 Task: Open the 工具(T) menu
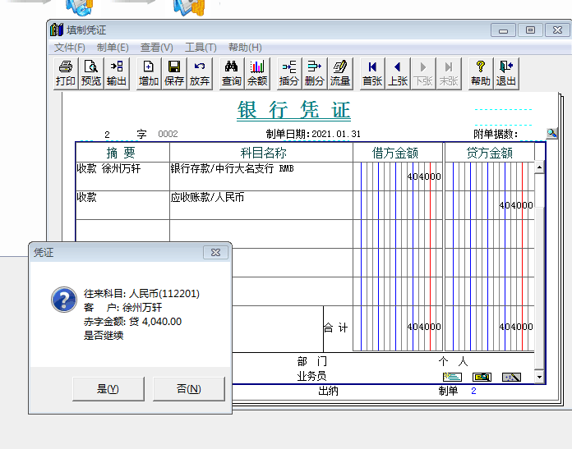point(201,48)
